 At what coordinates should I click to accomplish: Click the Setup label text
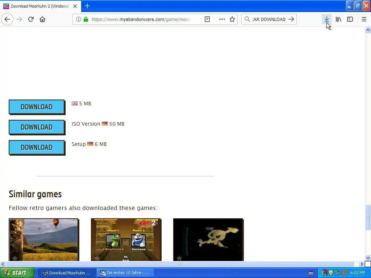click(79, 144)
